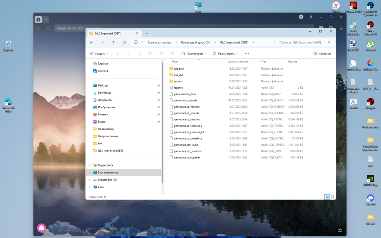Image resolution: width=381 pixels, height=238 pixels.
Task: Select the FurMark2 x64 desktop icon
Action: pos(353,6)
